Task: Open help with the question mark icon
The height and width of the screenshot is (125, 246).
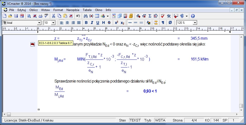Action: coord(193,16)
